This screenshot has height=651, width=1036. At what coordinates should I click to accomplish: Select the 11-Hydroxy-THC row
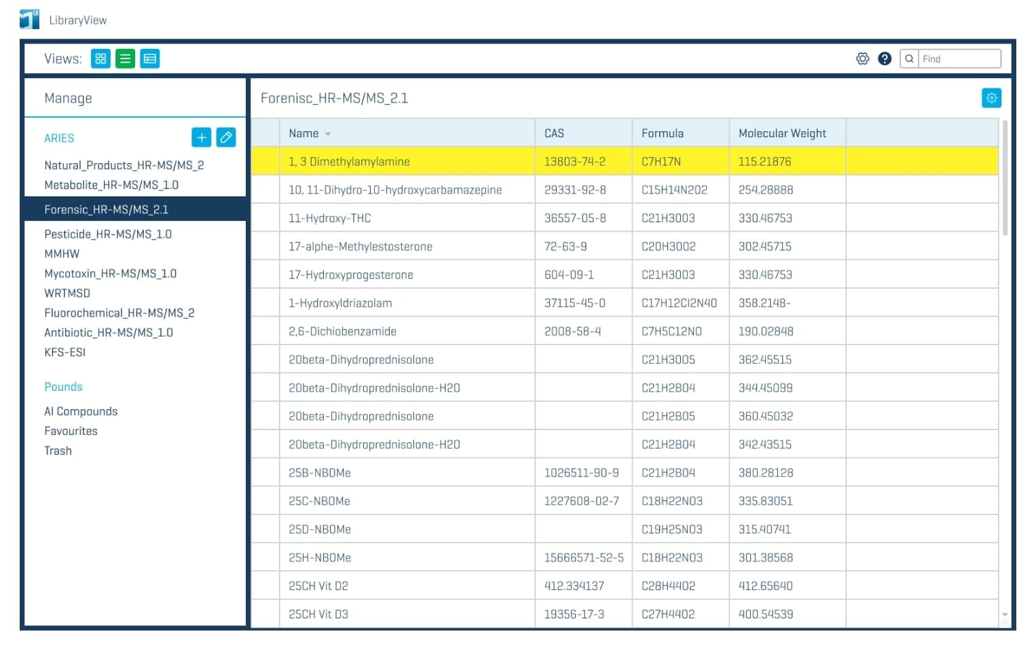pos(329,218)
